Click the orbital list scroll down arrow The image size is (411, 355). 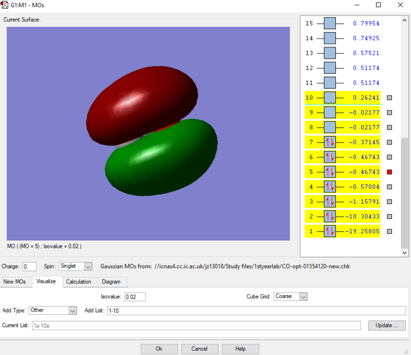(404, 253)
